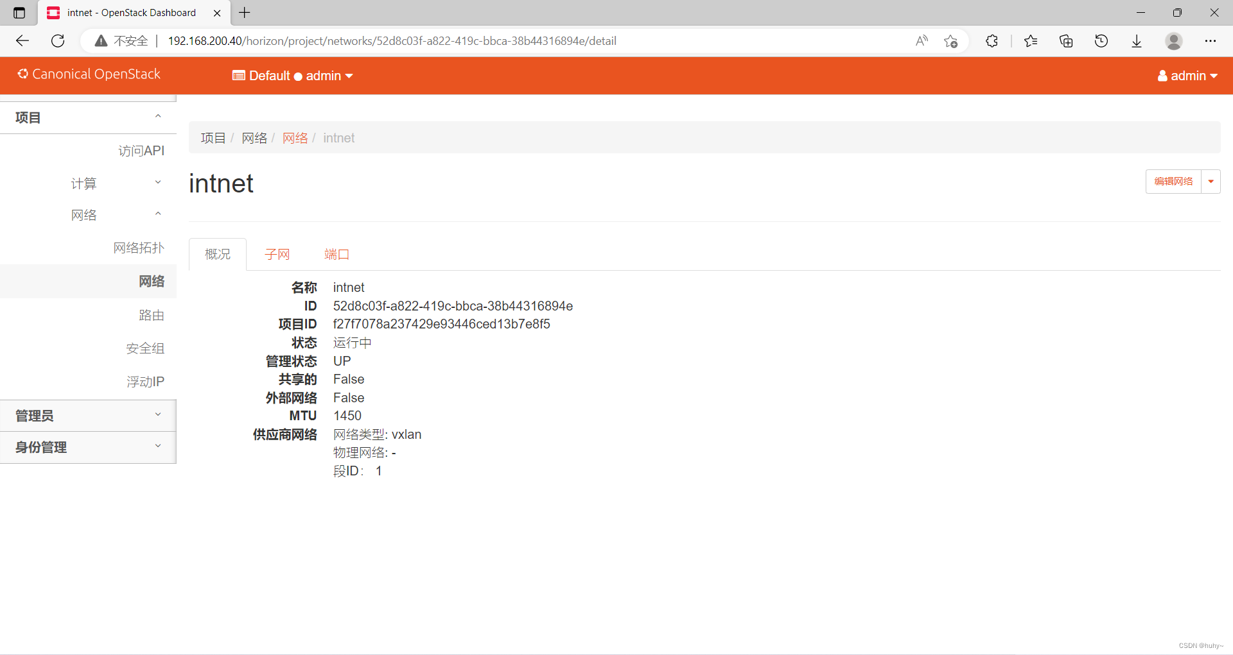Image resolution: width=1233 pixels, height=655 pixels.
Task: Click the 管理状态 value UP
Action: [342, 361]
